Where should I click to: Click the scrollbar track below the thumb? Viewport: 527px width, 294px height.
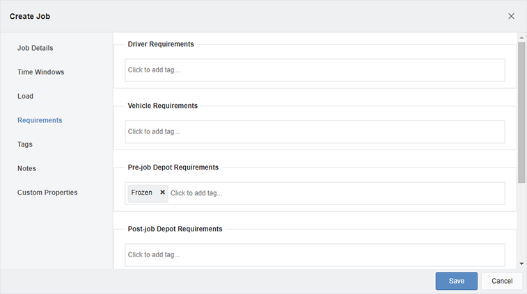click(522, 222)
